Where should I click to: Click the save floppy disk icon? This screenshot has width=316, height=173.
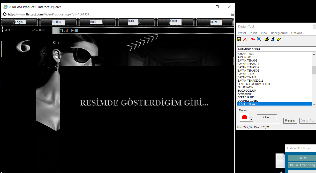click(239, 39)
